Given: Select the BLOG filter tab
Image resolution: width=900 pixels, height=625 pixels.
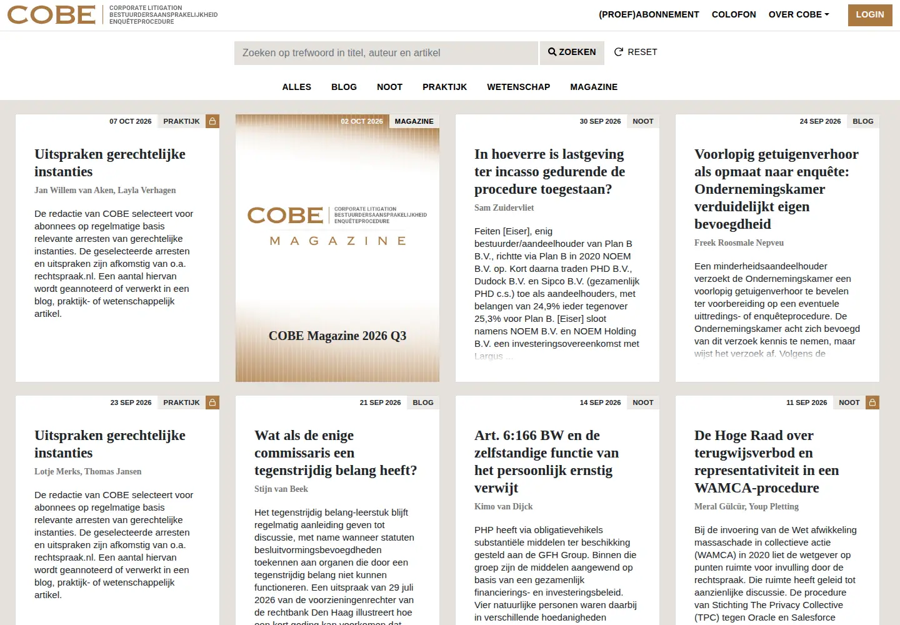Looking at the screenshot, I should tap(344, 87).
